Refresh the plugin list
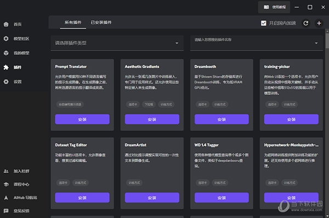 point(306,23)
